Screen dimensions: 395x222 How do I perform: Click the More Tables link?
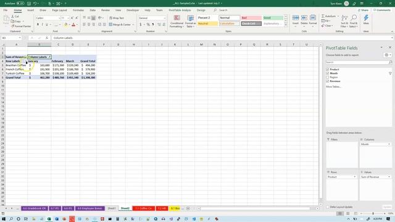coord(333,86)
